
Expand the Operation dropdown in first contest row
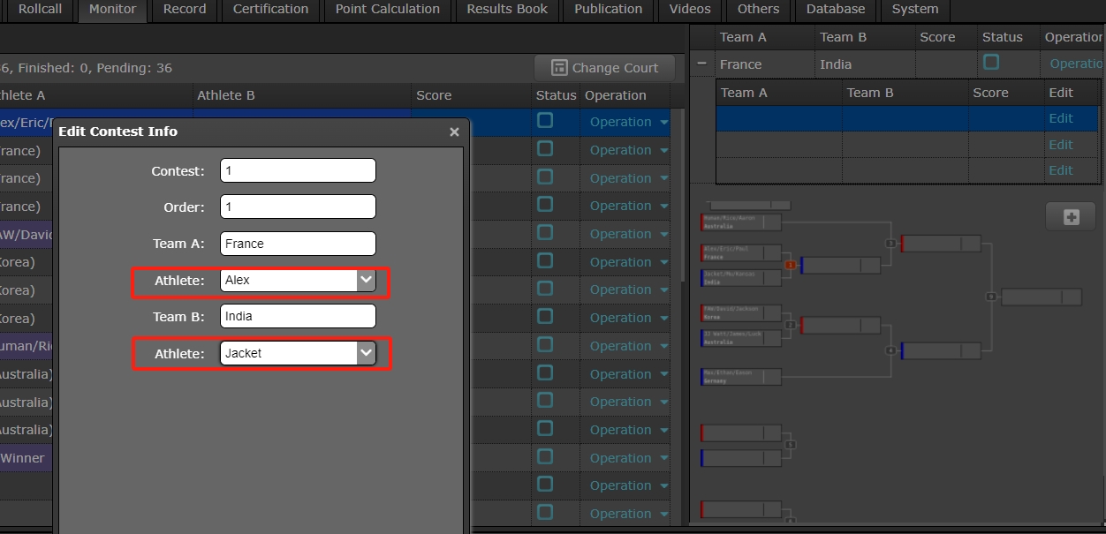pos(663,123)
